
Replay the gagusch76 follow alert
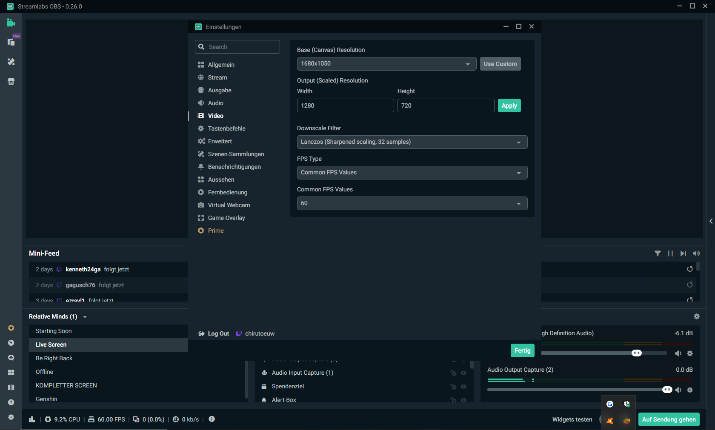coord(690,285)
